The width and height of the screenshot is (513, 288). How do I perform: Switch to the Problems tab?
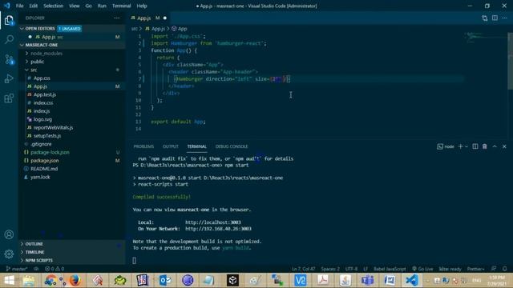pos(143,146)
